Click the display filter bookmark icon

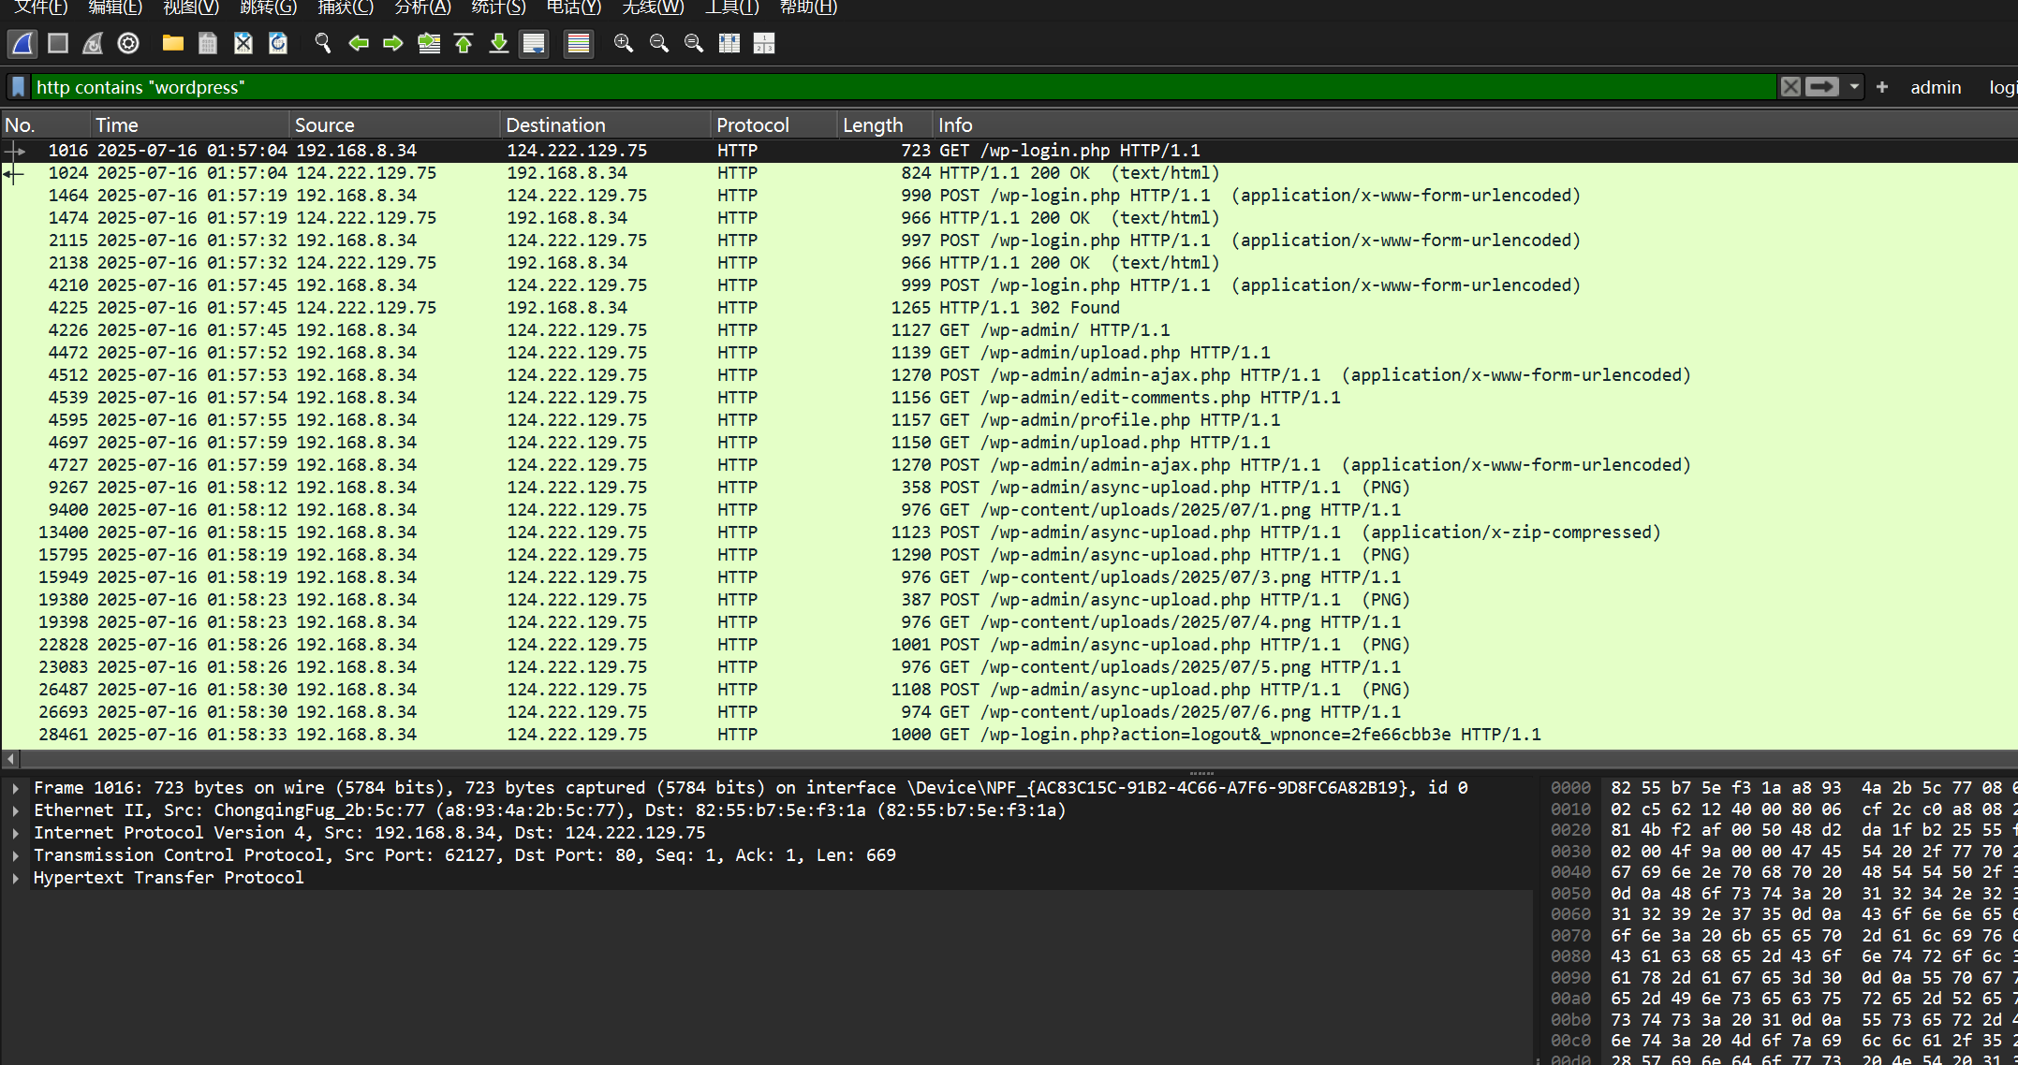coord(18,87)
